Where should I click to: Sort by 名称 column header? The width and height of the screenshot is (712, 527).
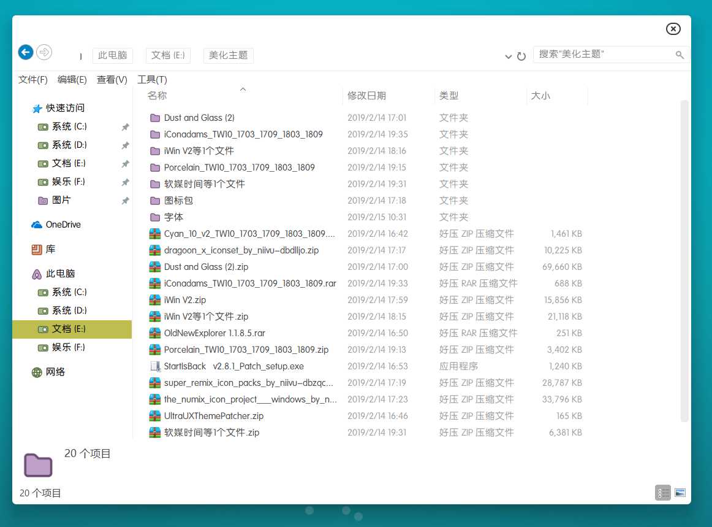[157, 96]
